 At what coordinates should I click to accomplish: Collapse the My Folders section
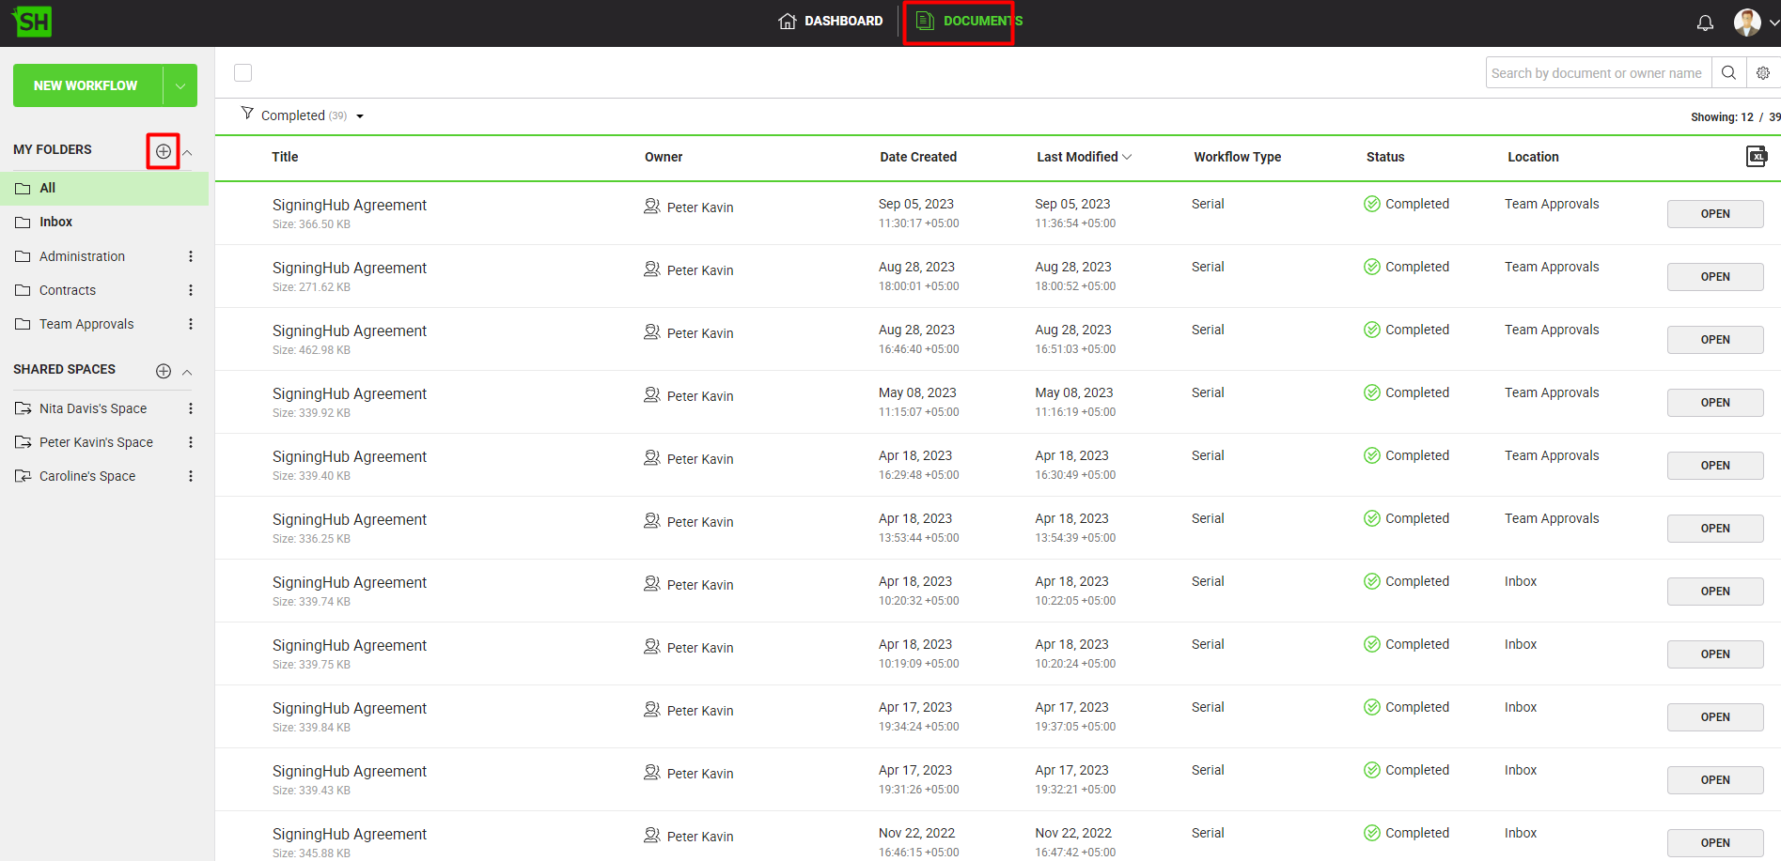point(187,152)
